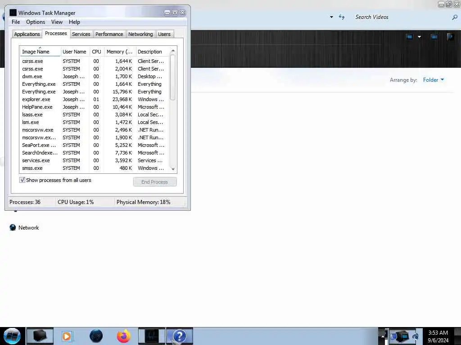Click memory value 15,796 K
The image size is (461, 345).
click(122, 92)
